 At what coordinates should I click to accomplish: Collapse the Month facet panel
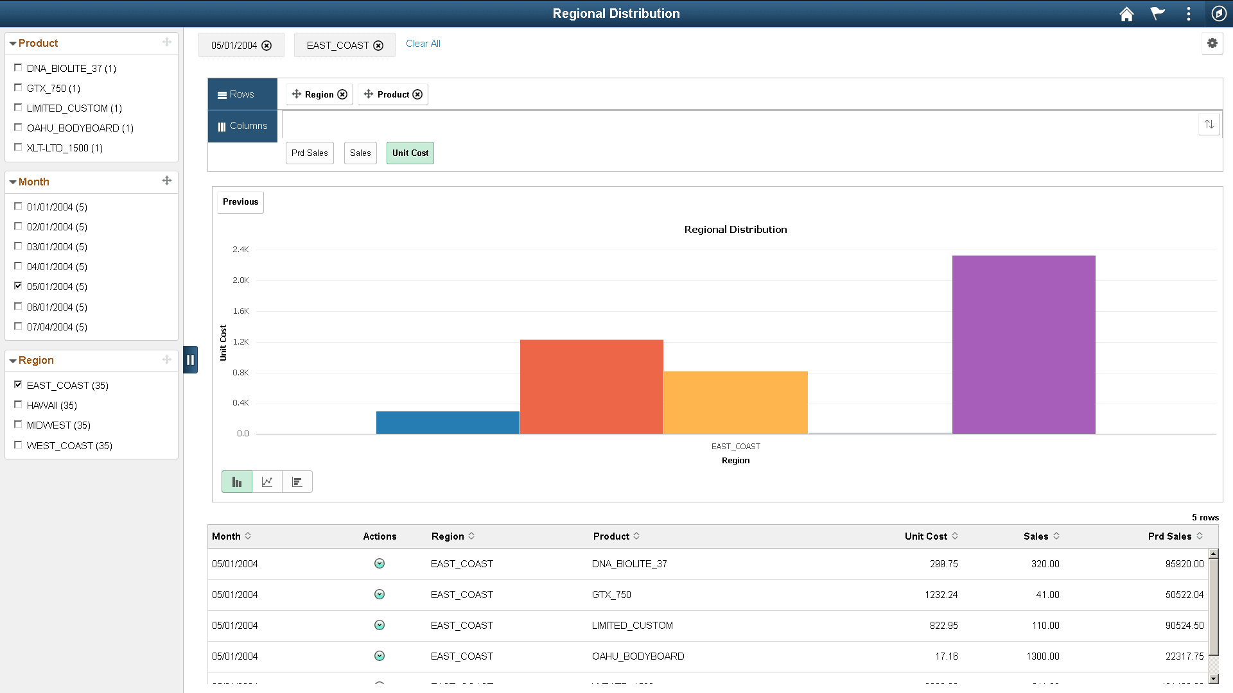coord(13,182)
